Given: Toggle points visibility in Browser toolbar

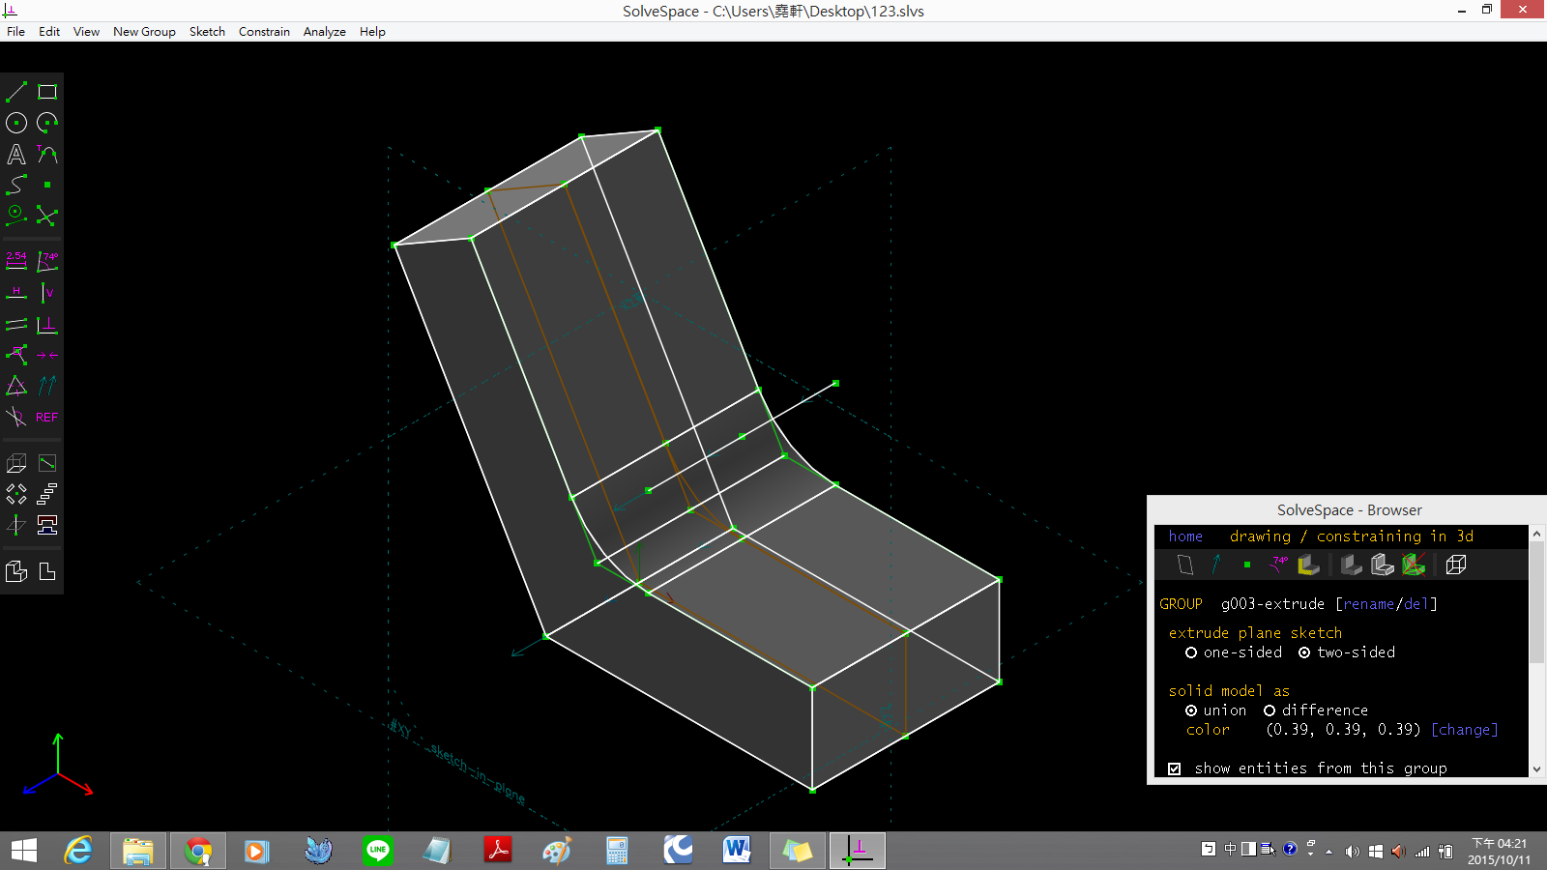Looking at the screenshot, I should (x=1247, y=565).
